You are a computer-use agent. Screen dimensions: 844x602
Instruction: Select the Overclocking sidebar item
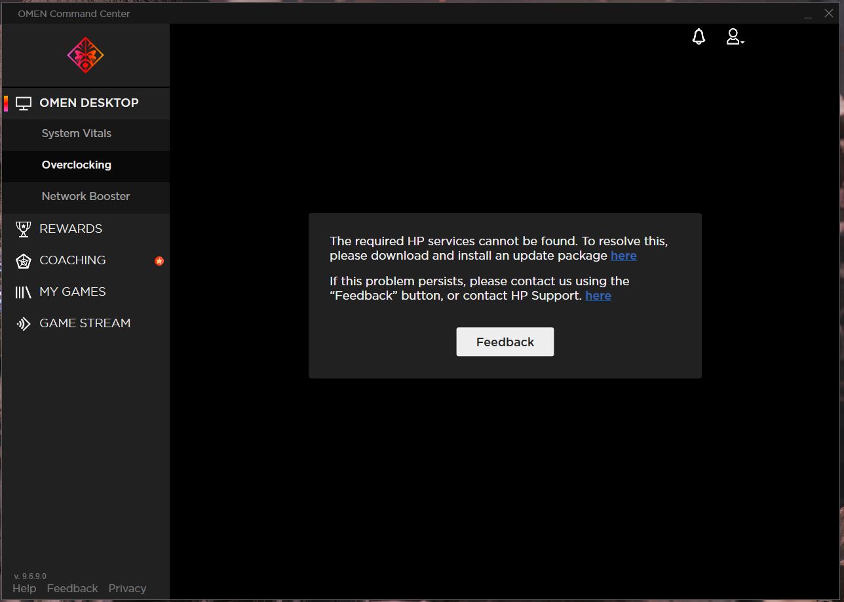pyautogui.click(x=85, y=165)
